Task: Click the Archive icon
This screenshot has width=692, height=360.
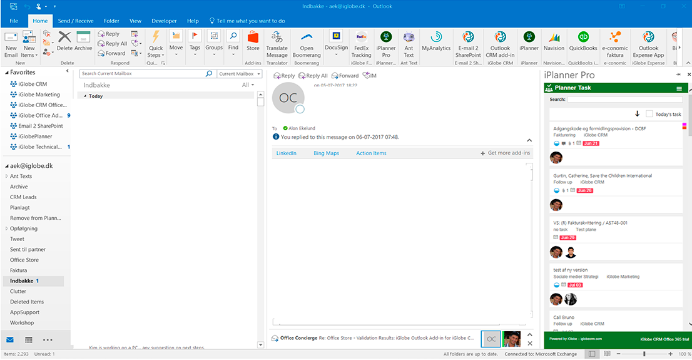Action: pyautogui.click(x=83, y=37)
